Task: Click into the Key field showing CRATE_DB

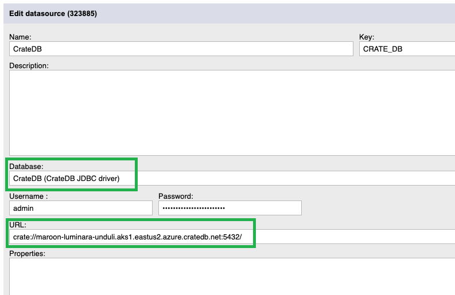Action: [407, 49]
